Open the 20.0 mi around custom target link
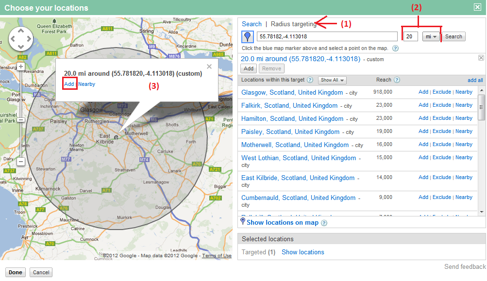 [x=301, y=59]
